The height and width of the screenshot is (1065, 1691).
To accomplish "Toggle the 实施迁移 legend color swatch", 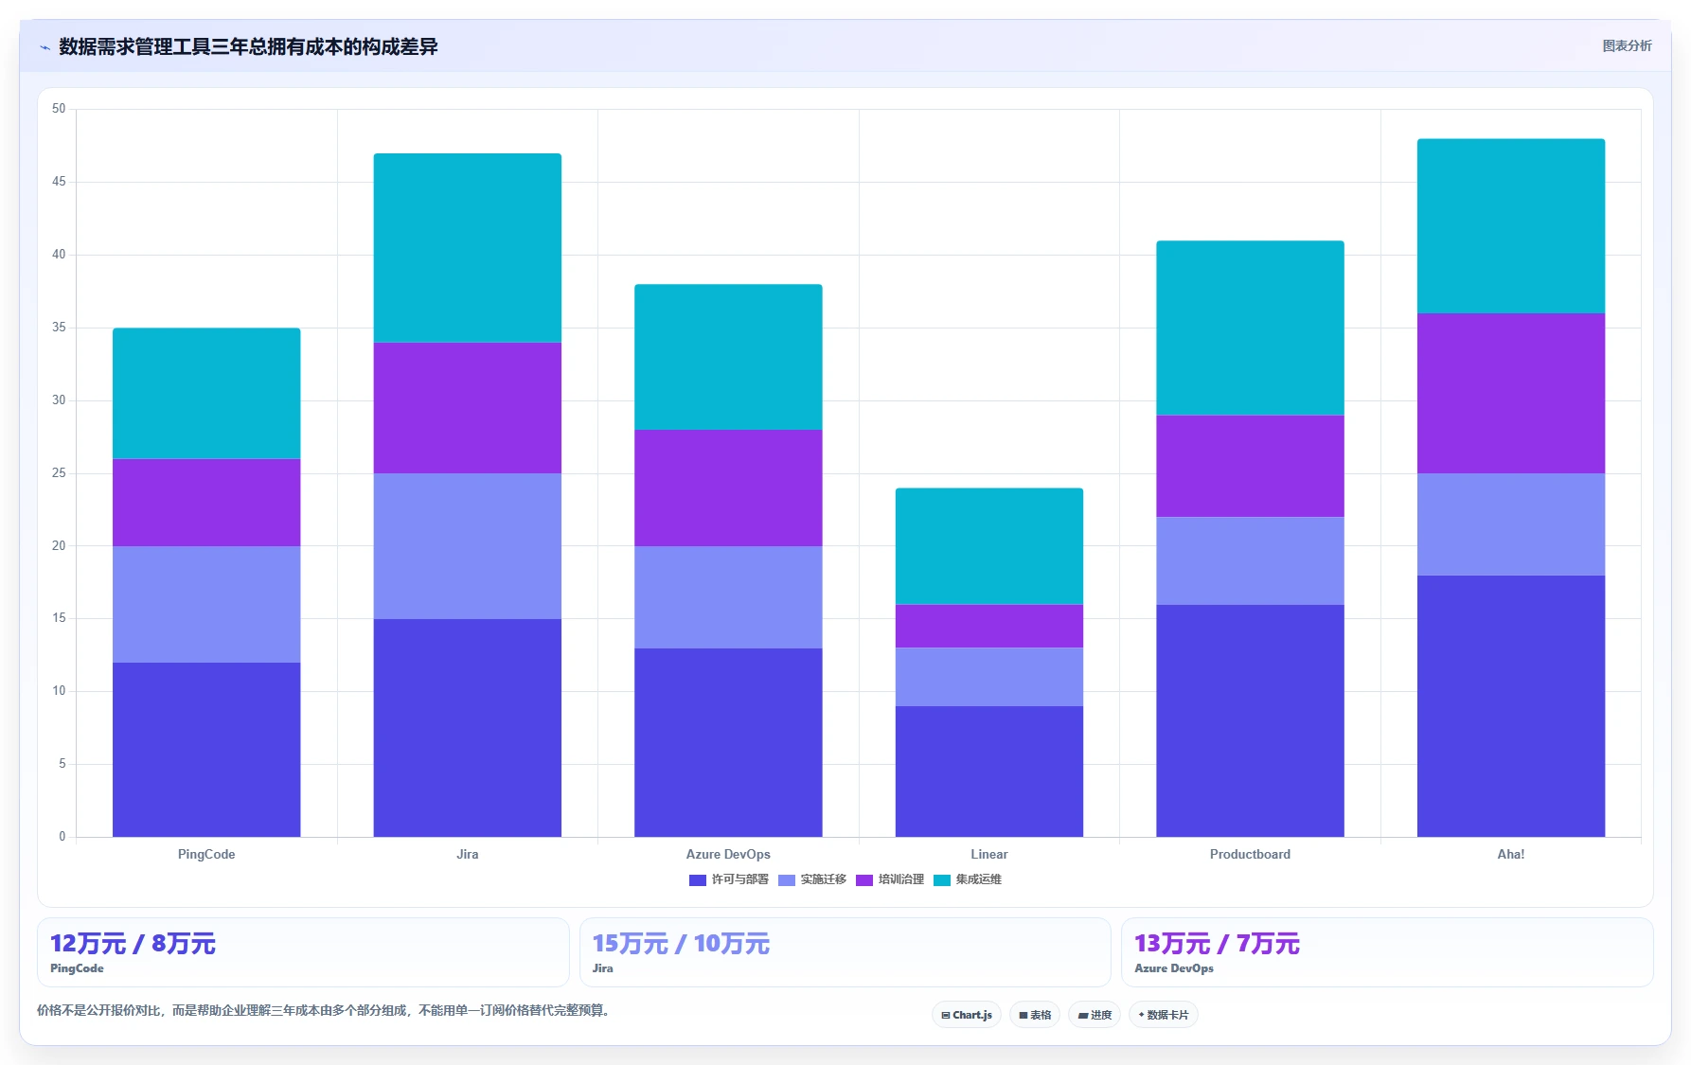I will (x=787, y=880).
